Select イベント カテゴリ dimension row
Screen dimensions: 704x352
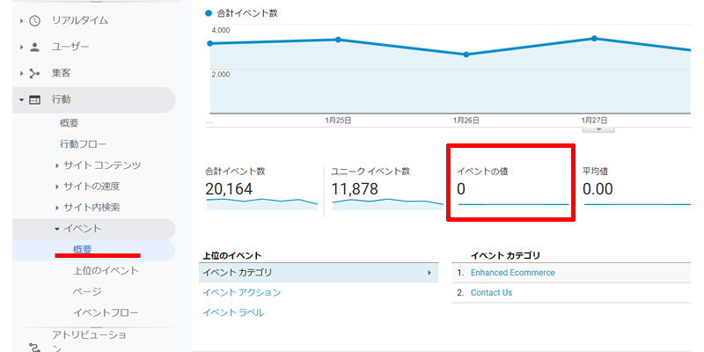click(x=319, y=273)
